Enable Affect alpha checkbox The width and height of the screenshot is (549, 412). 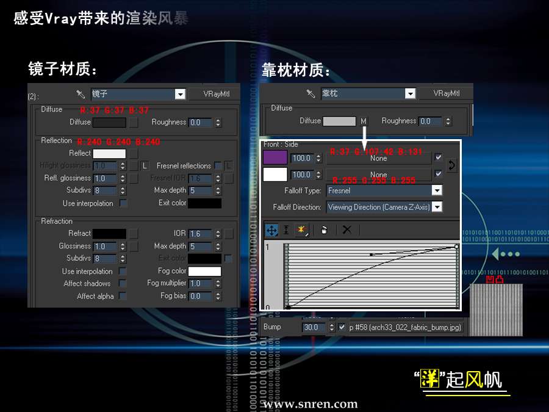[x=123, y=296]
